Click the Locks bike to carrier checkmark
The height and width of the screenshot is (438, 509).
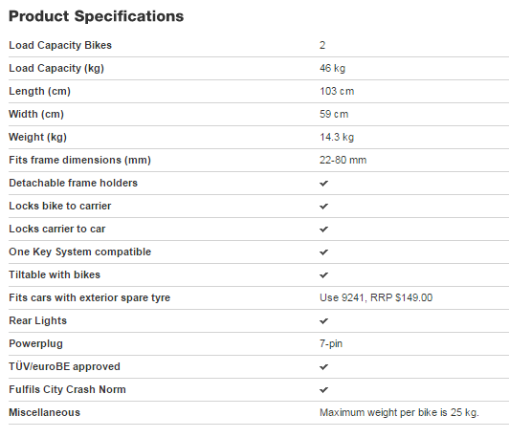[323, 207]
